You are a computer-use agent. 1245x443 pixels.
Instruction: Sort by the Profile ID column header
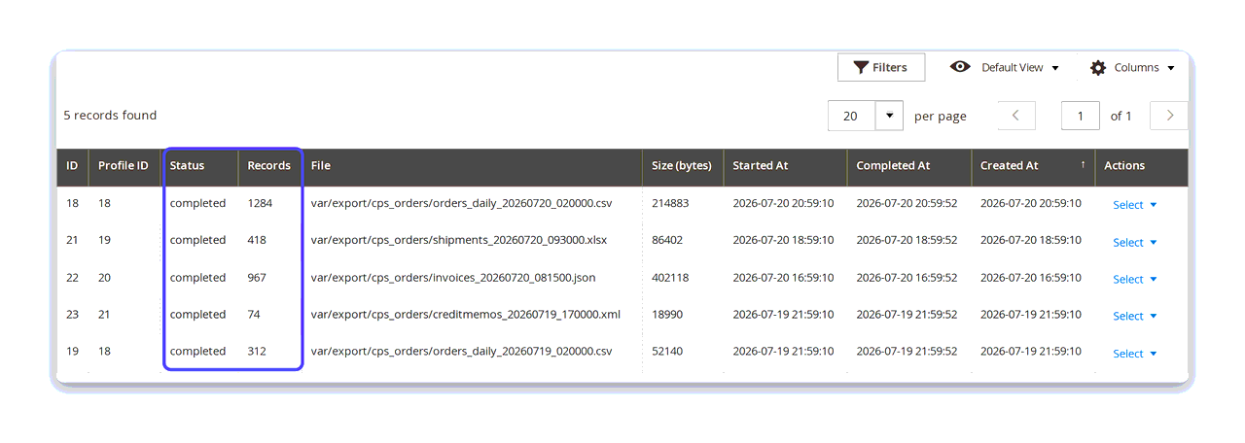124,166
